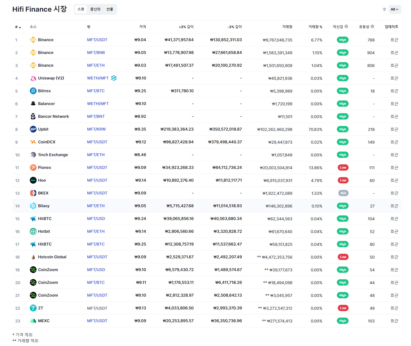Click the Hifi Finance 시장 heading
Screen dimensions: 411x346
coord(39,9)
